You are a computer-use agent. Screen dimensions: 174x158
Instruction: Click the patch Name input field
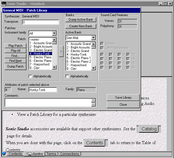(x=43, y=90)
